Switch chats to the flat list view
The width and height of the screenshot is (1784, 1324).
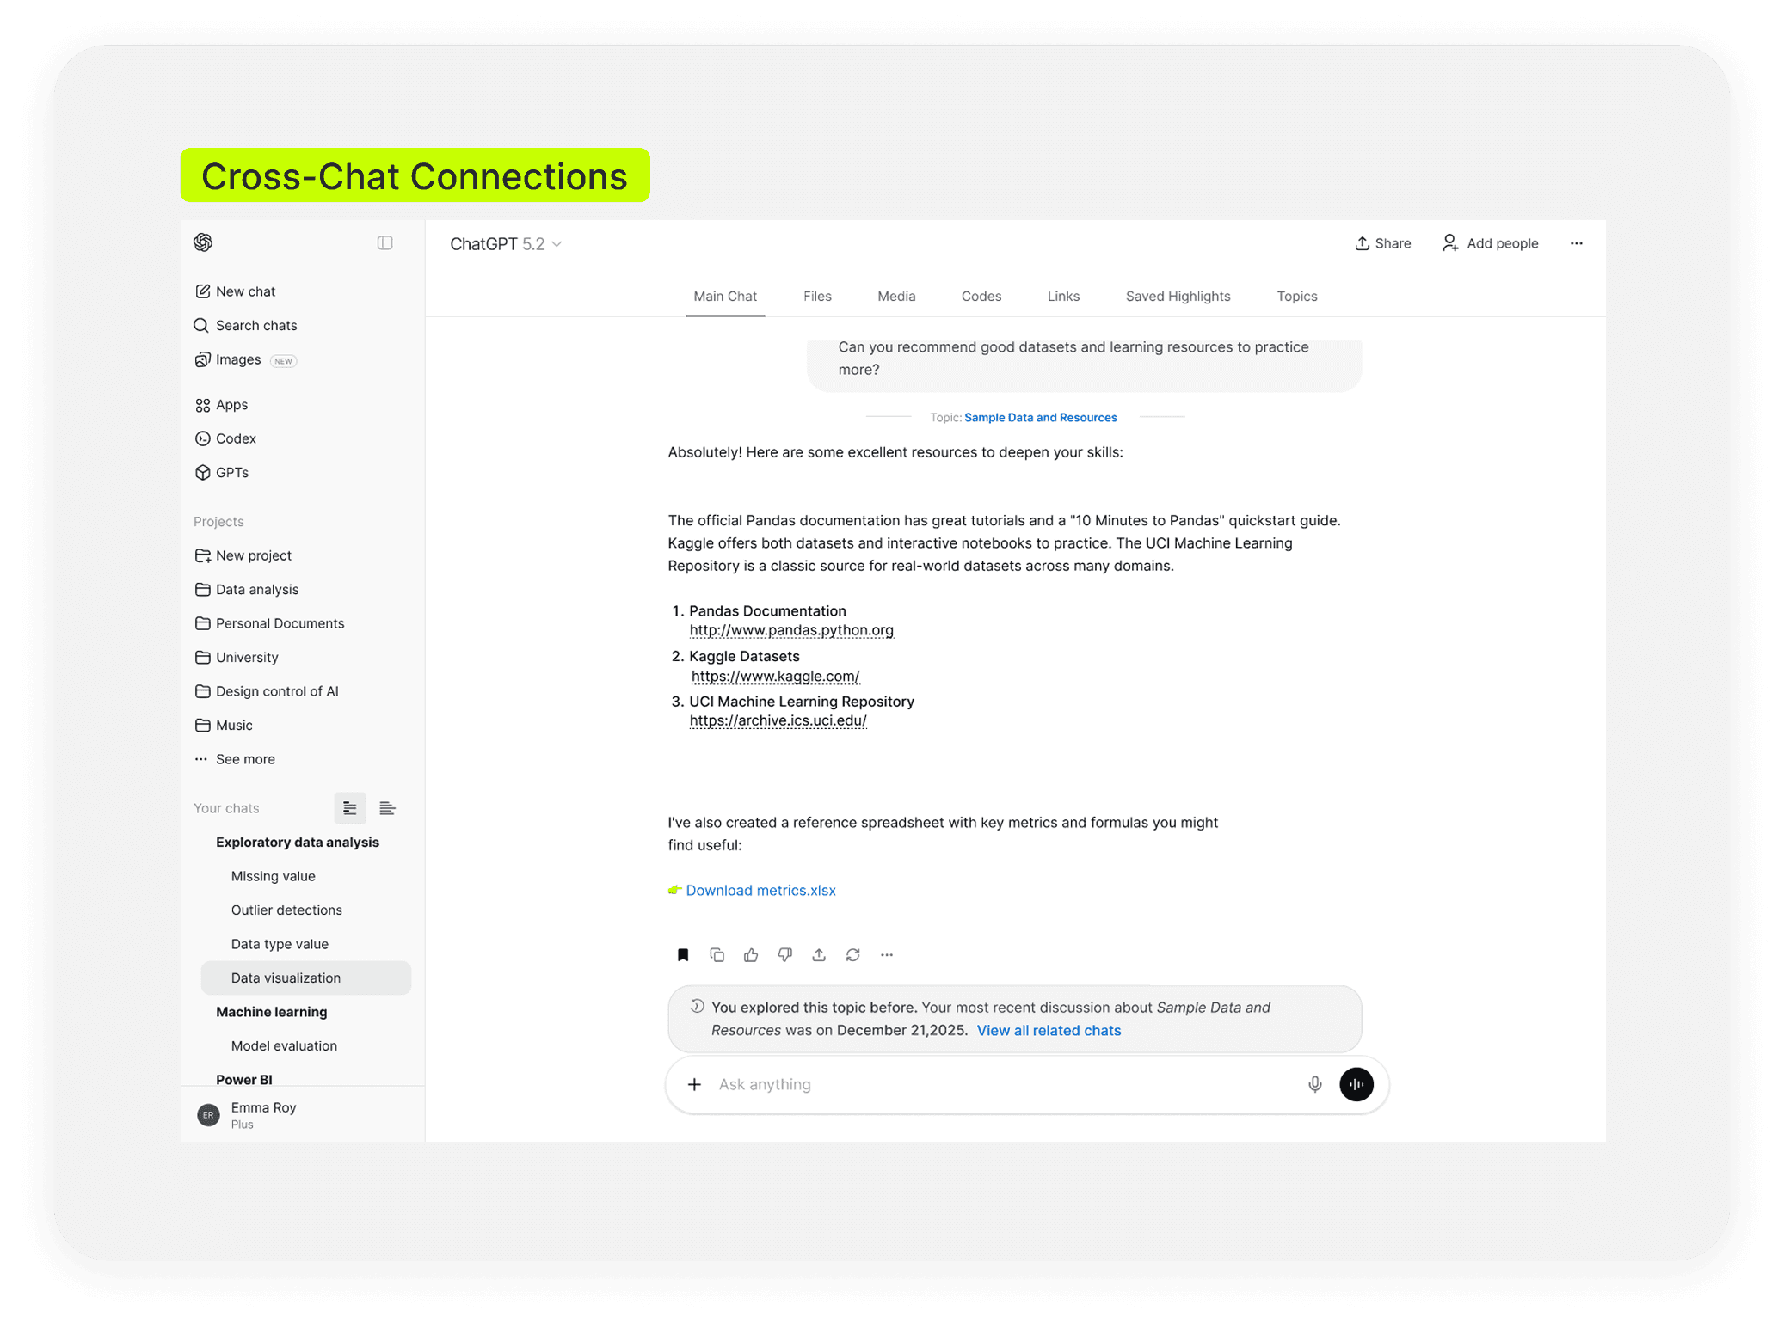pos(387,808)
